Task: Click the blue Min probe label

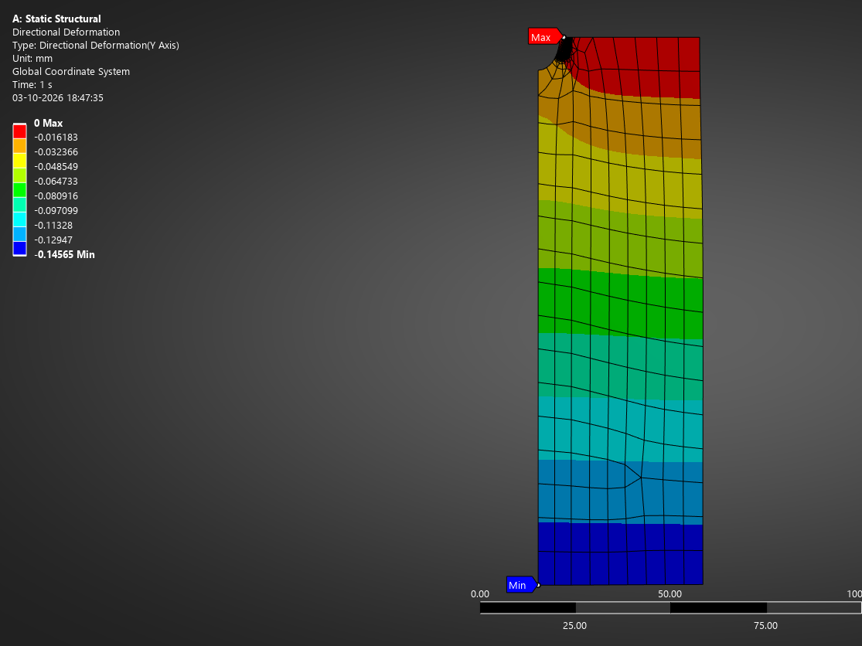Action: [x=520, y=585]
